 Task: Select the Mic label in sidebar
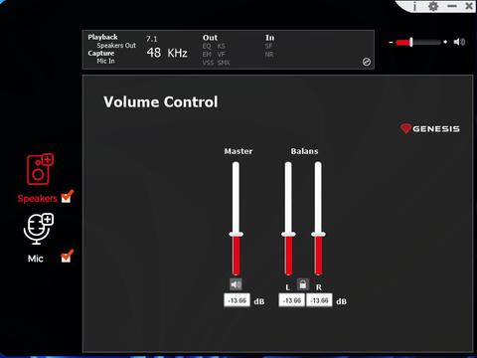36,259
